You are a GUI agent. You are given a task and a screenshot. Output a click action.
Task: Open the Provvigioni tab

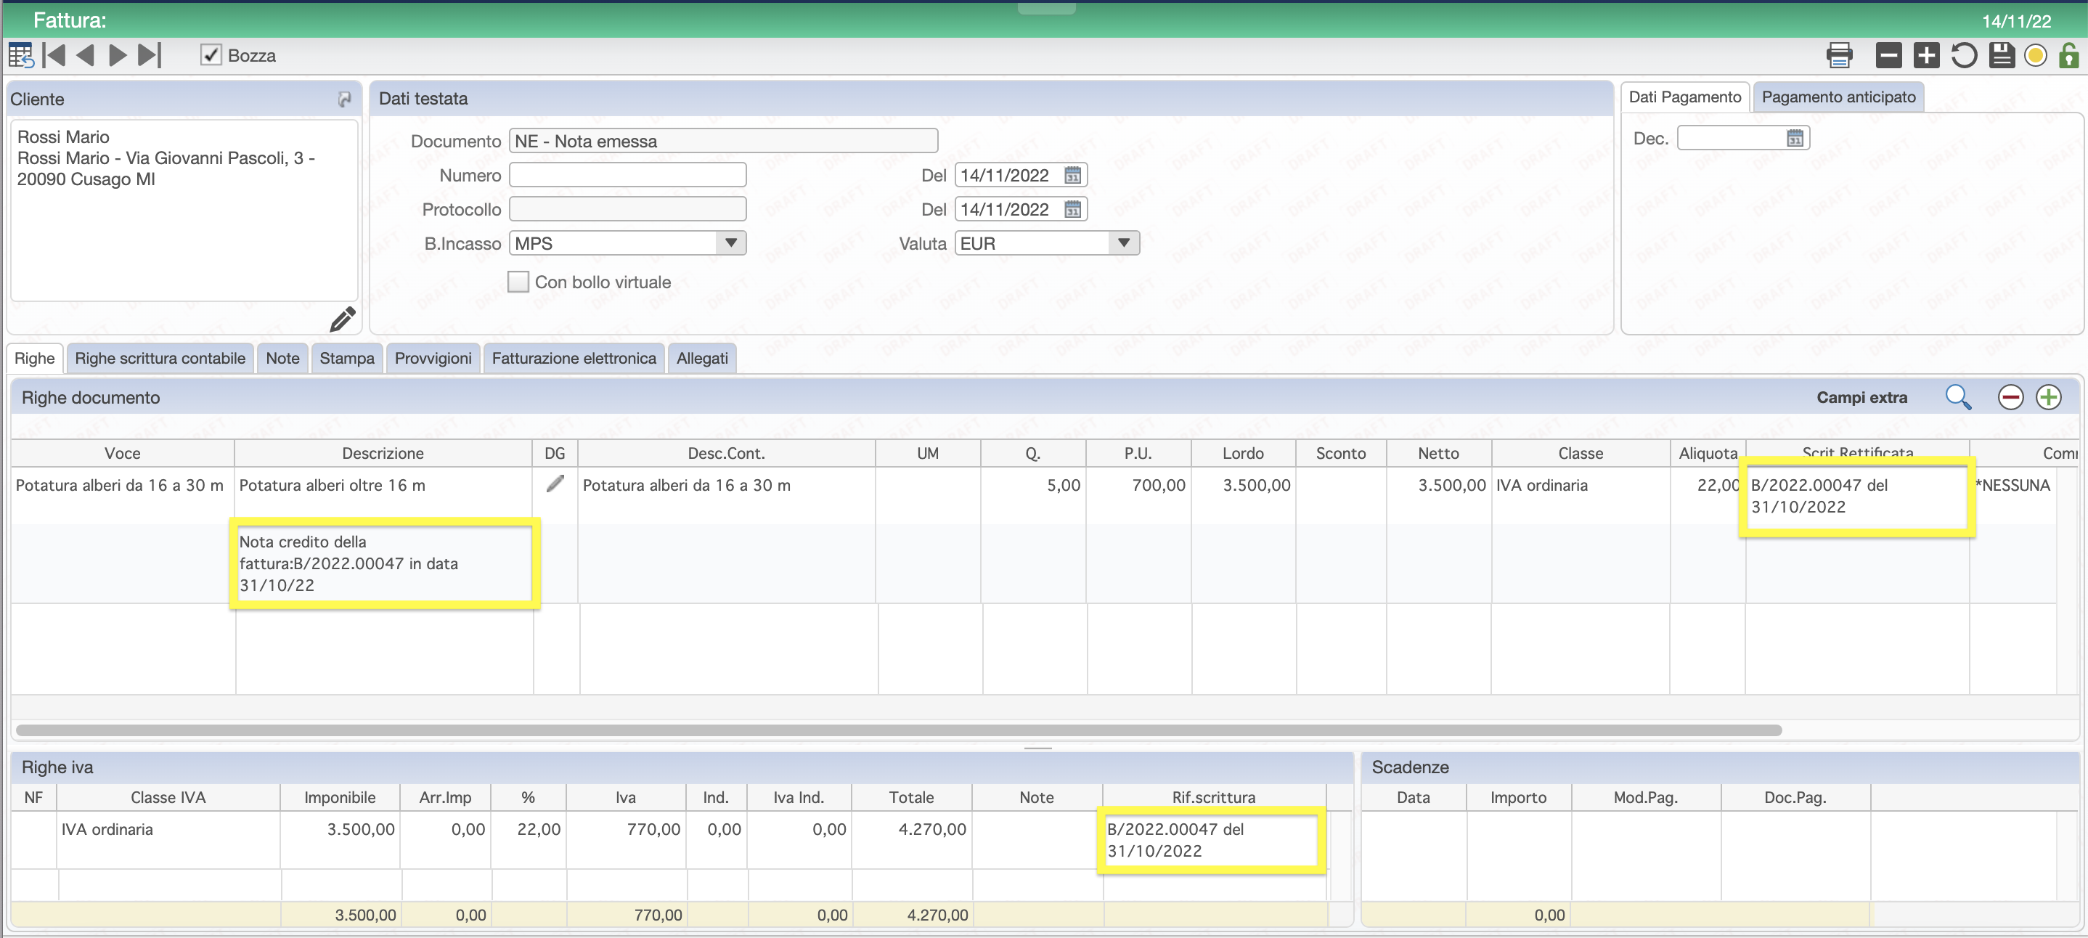point(433,359)
